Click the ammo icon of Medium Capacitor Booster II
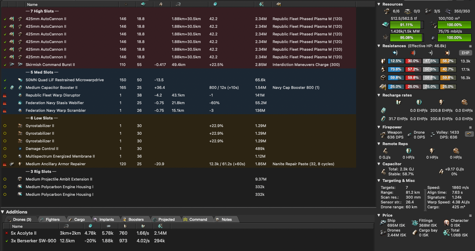The height and width of the screenshot is (251, 475). pyautogui.click(x=11, y=87)
